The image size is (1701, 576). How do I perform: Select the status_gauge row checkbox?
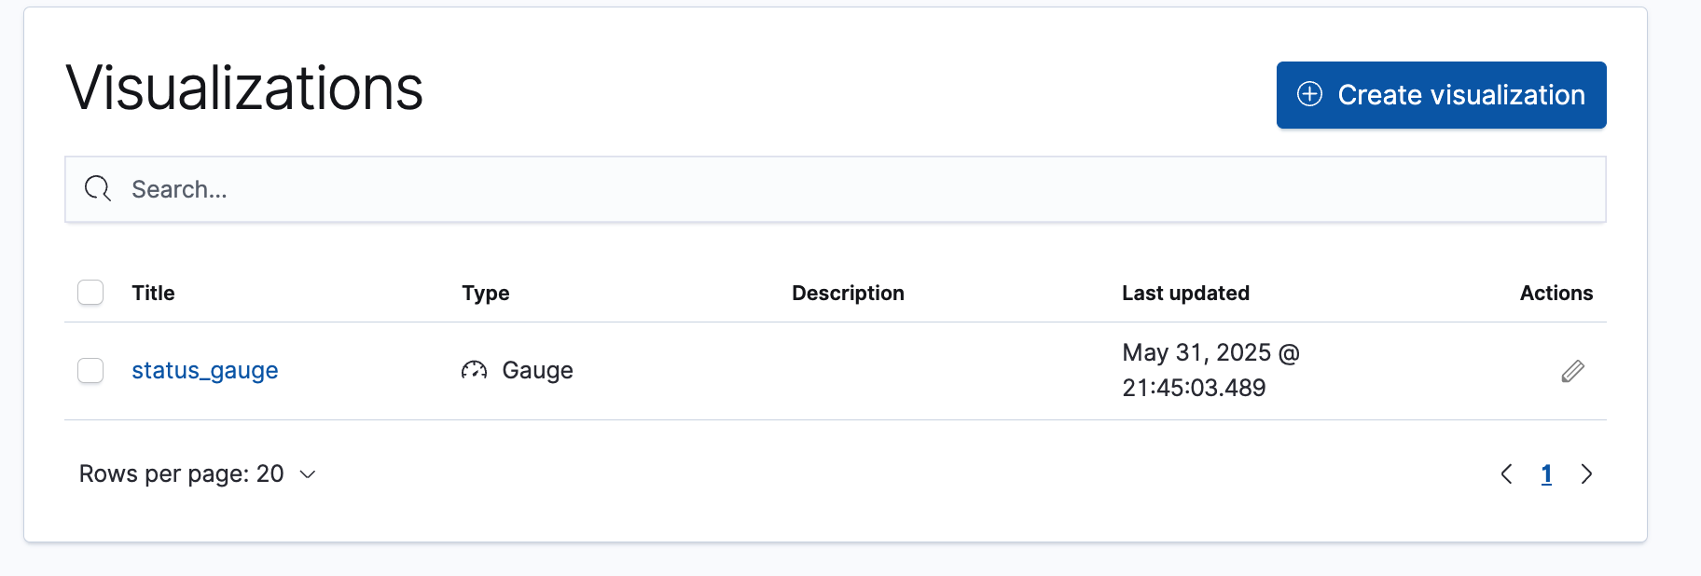(90, 371)
